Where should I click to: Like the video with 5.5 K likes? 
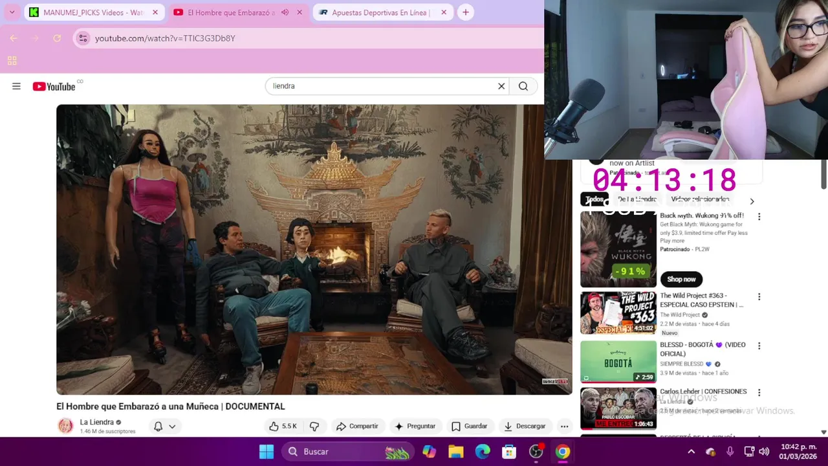coord(283,426)
